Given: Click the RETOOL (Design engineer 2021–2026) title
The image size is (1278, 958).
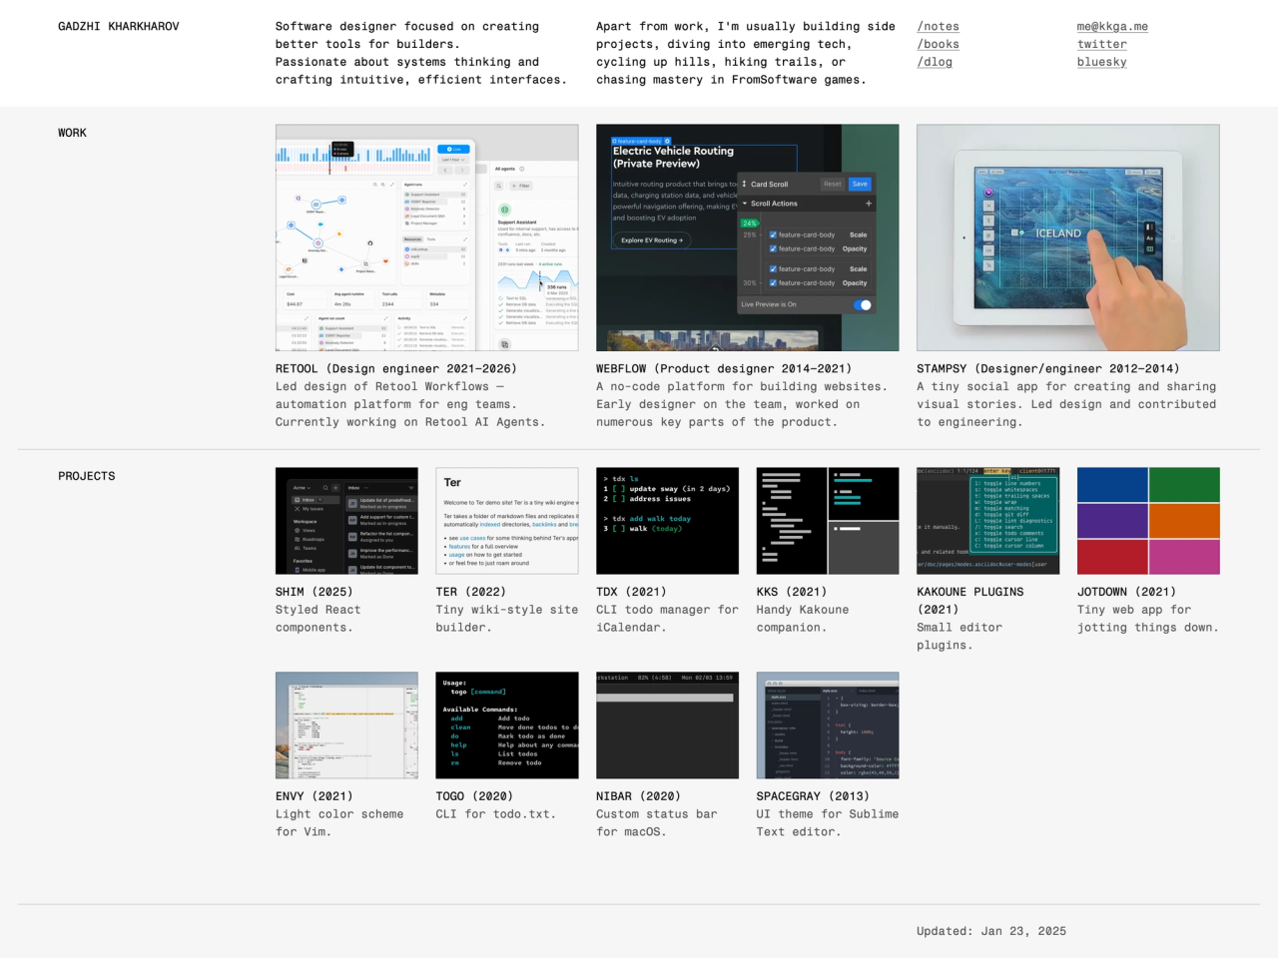Looking at the screenshot, I should coord(396,369).
